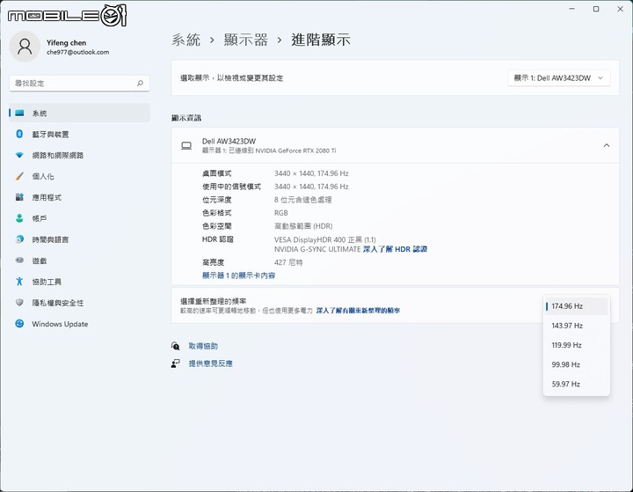Click the System monitor icon in sidebar
Screen dimensions: 633x492
point(19,114)
